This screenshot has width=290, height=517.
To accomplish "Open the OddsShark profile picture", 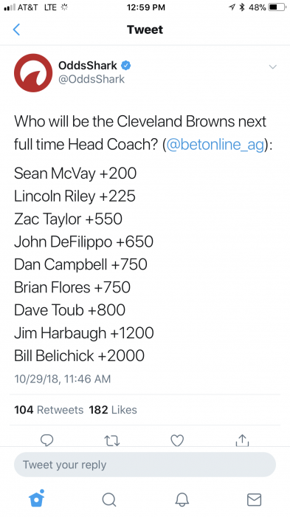I will pos(33,73).
